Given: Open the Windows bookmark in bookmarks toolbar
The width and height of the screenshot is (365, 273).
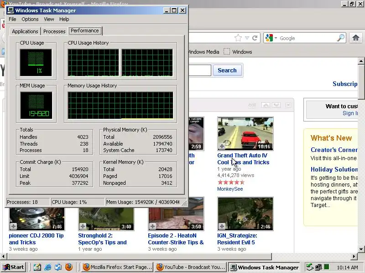Looking at the screenshot, I should (238, 52).
